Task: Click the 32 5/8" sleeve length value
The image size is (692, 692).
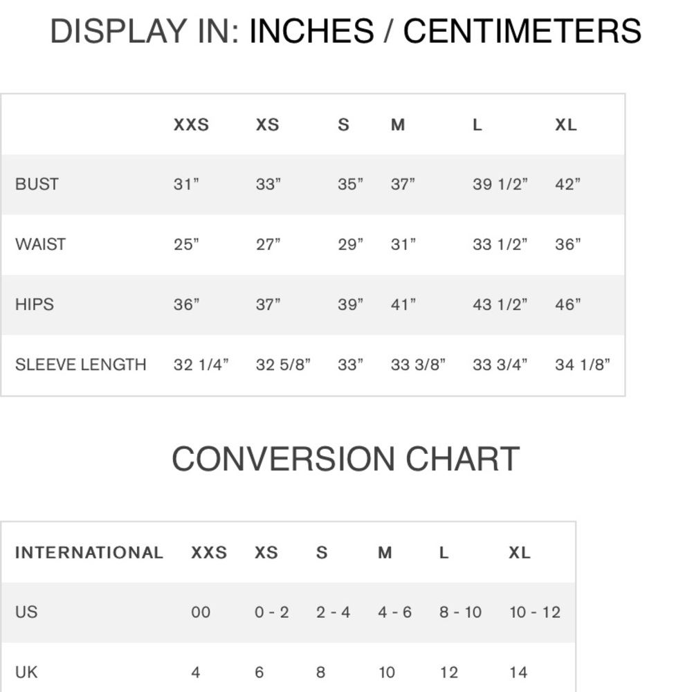Action: click(283, 365)
